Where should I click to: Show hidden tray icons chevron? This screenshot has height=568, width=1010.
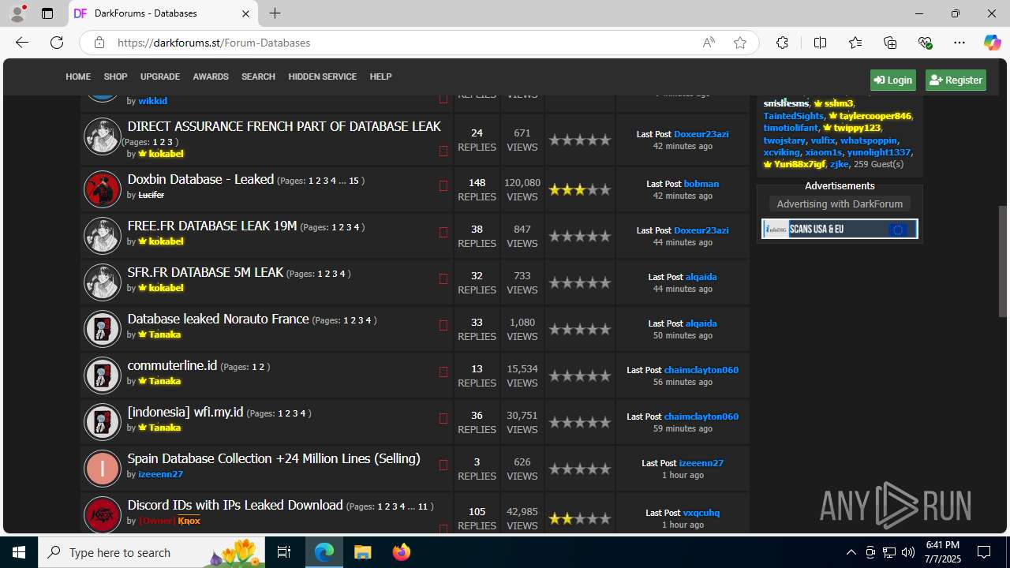tap(851, 552)
